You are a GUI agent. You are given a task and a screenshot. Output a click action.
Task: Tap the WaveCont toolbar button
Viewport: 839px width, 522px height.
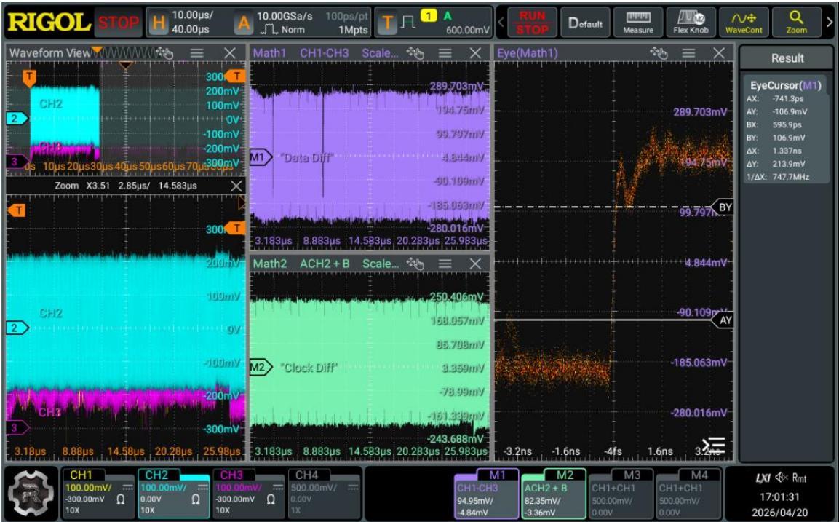click(744, 23)
